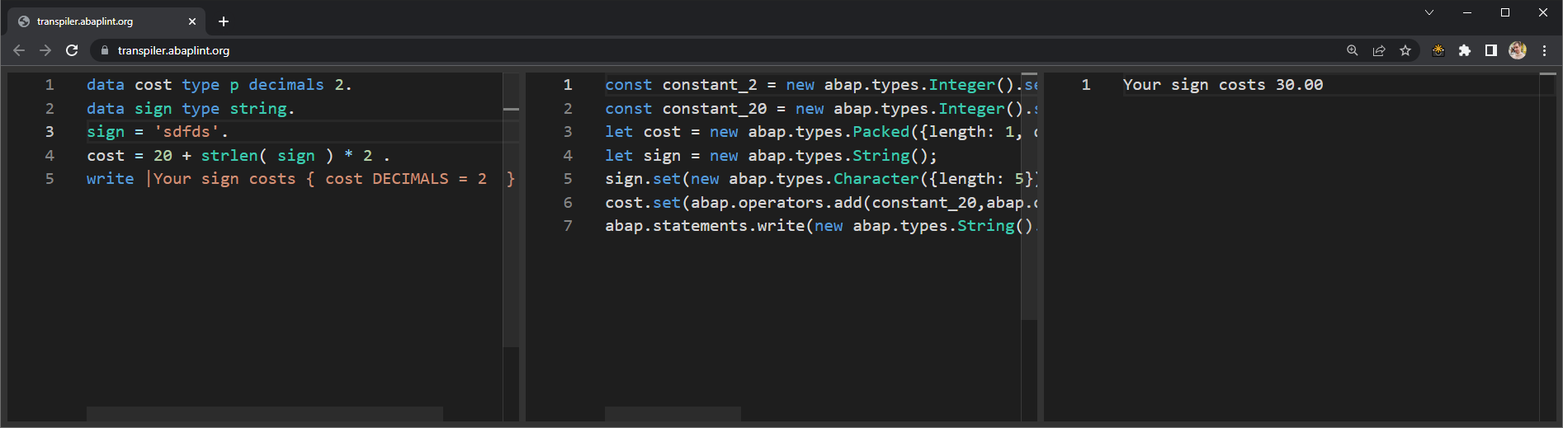View site information lock icon
Image resolution: width=1563 pixels, height=428 pixels.
pyautogui.click(x=104, y=50)
